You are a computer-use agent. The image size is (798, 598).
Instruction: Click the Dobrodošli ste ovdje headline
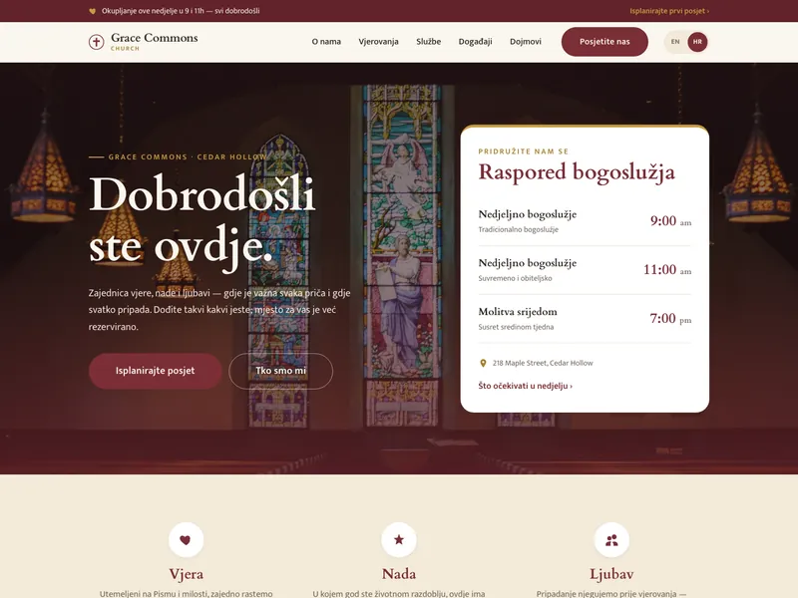[202, 220]
